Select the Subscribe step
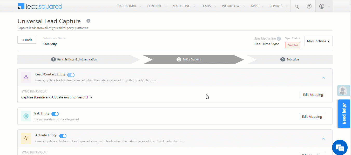 coord(290,59)
